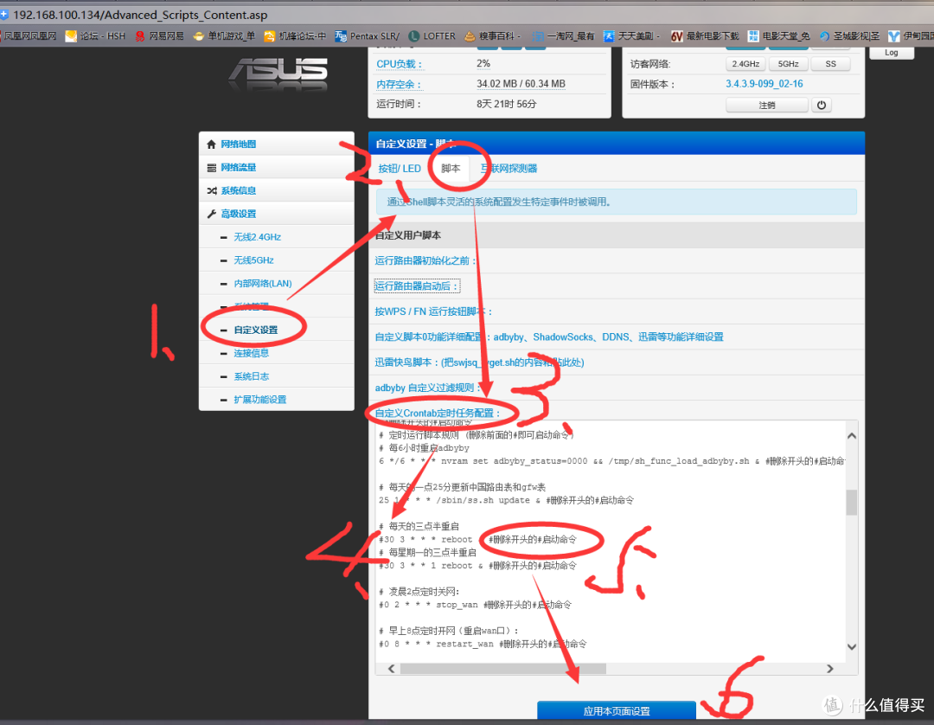Screen dimensions: 934x725
Task: Click the CPU负载 link
Action: pyautogui.click(x=399, y=64)
